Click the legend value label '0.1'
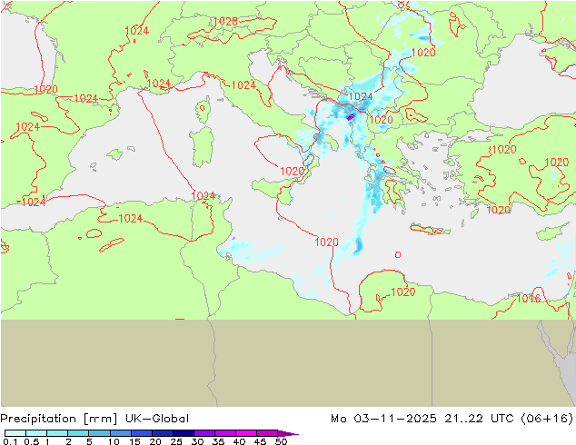Image resolution: width=576 pixels, height=445 pixels. [10, 441]
